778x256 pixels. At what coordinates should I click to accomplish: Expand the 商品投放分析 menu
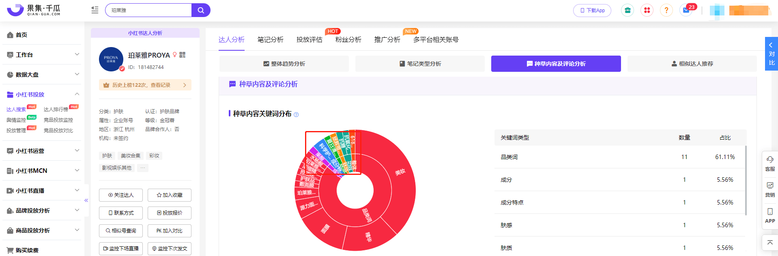pos(42,230)
